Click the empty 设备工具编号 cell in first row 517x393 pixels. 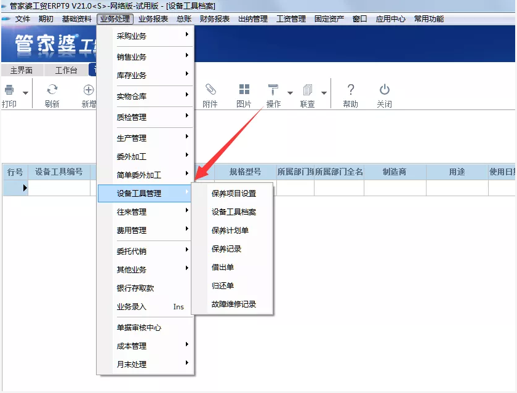click(59, 188)
